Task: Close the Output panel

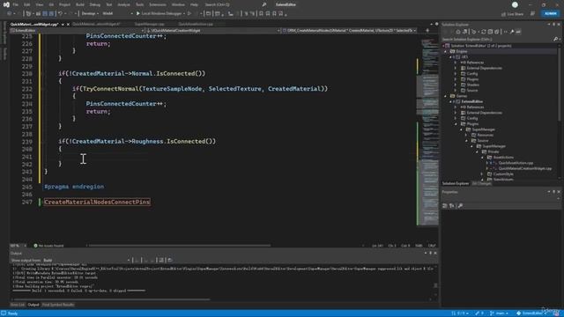Action: (x=435, y=254)
